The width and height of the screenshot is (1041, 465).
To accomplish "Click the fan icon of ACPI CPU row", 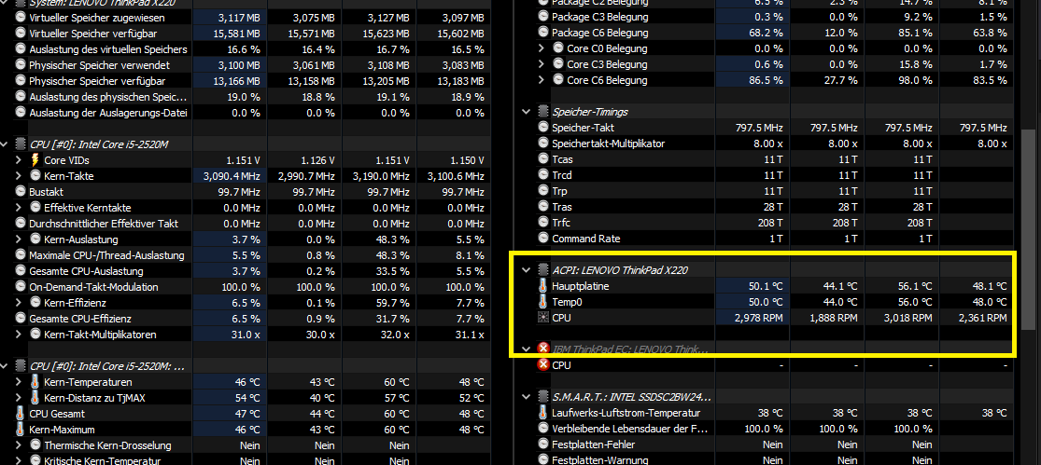I will (543, 318).
